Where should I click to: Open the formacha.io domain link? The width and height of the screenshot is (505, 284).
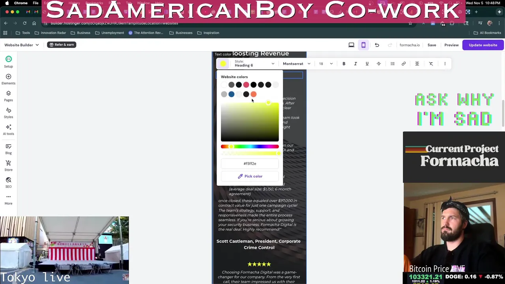410,45
